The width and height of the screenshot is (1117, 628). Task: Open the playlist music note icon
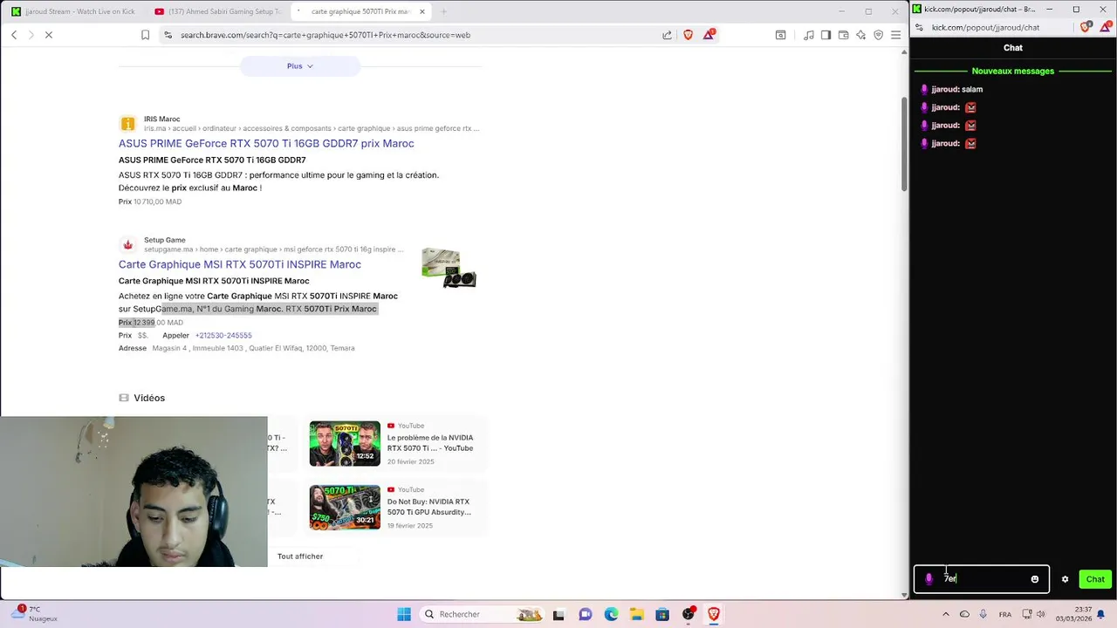(x=808, y=35)
